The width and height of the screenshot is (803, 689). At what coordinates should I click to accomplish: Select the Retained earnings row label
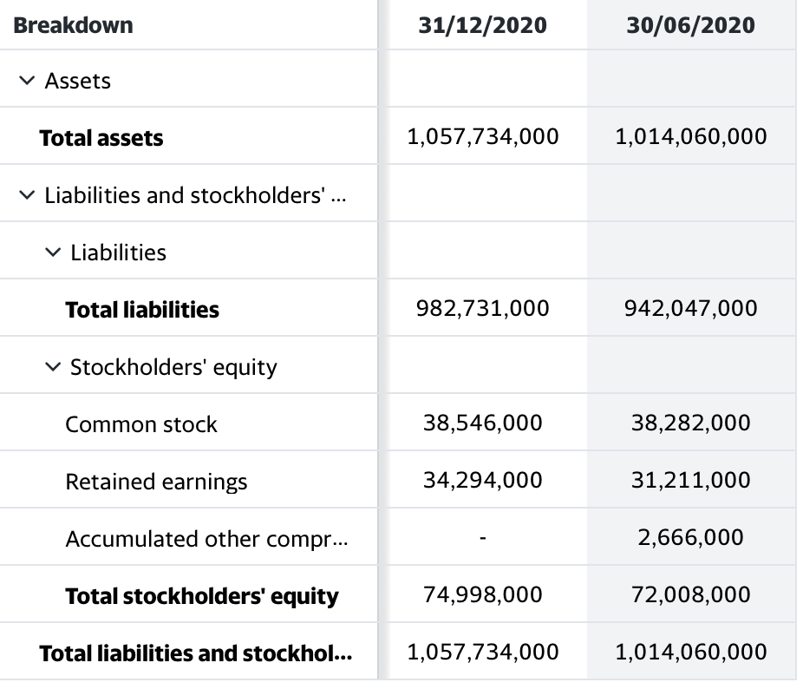156,482
